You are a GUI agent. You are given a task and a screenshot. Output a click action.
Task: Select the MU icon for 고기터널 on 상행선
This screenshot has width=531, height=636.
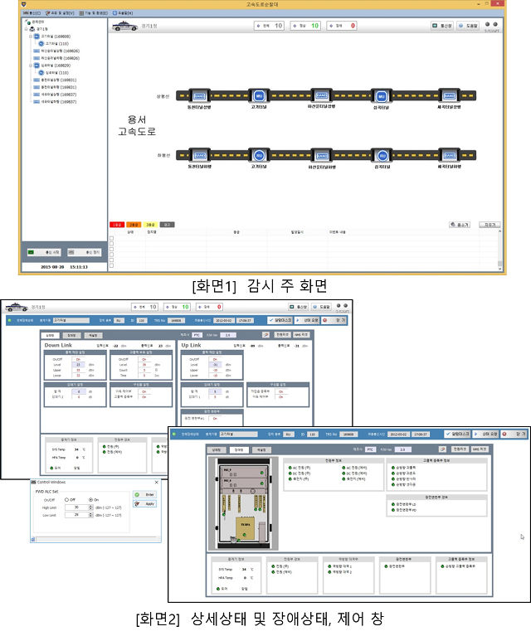coord(259,96)
